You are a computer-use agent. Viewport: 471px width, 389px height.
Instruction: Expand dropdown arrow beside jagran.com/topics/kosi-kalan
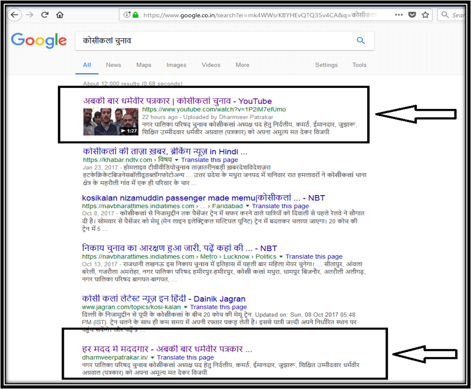(x=186, y=307)
